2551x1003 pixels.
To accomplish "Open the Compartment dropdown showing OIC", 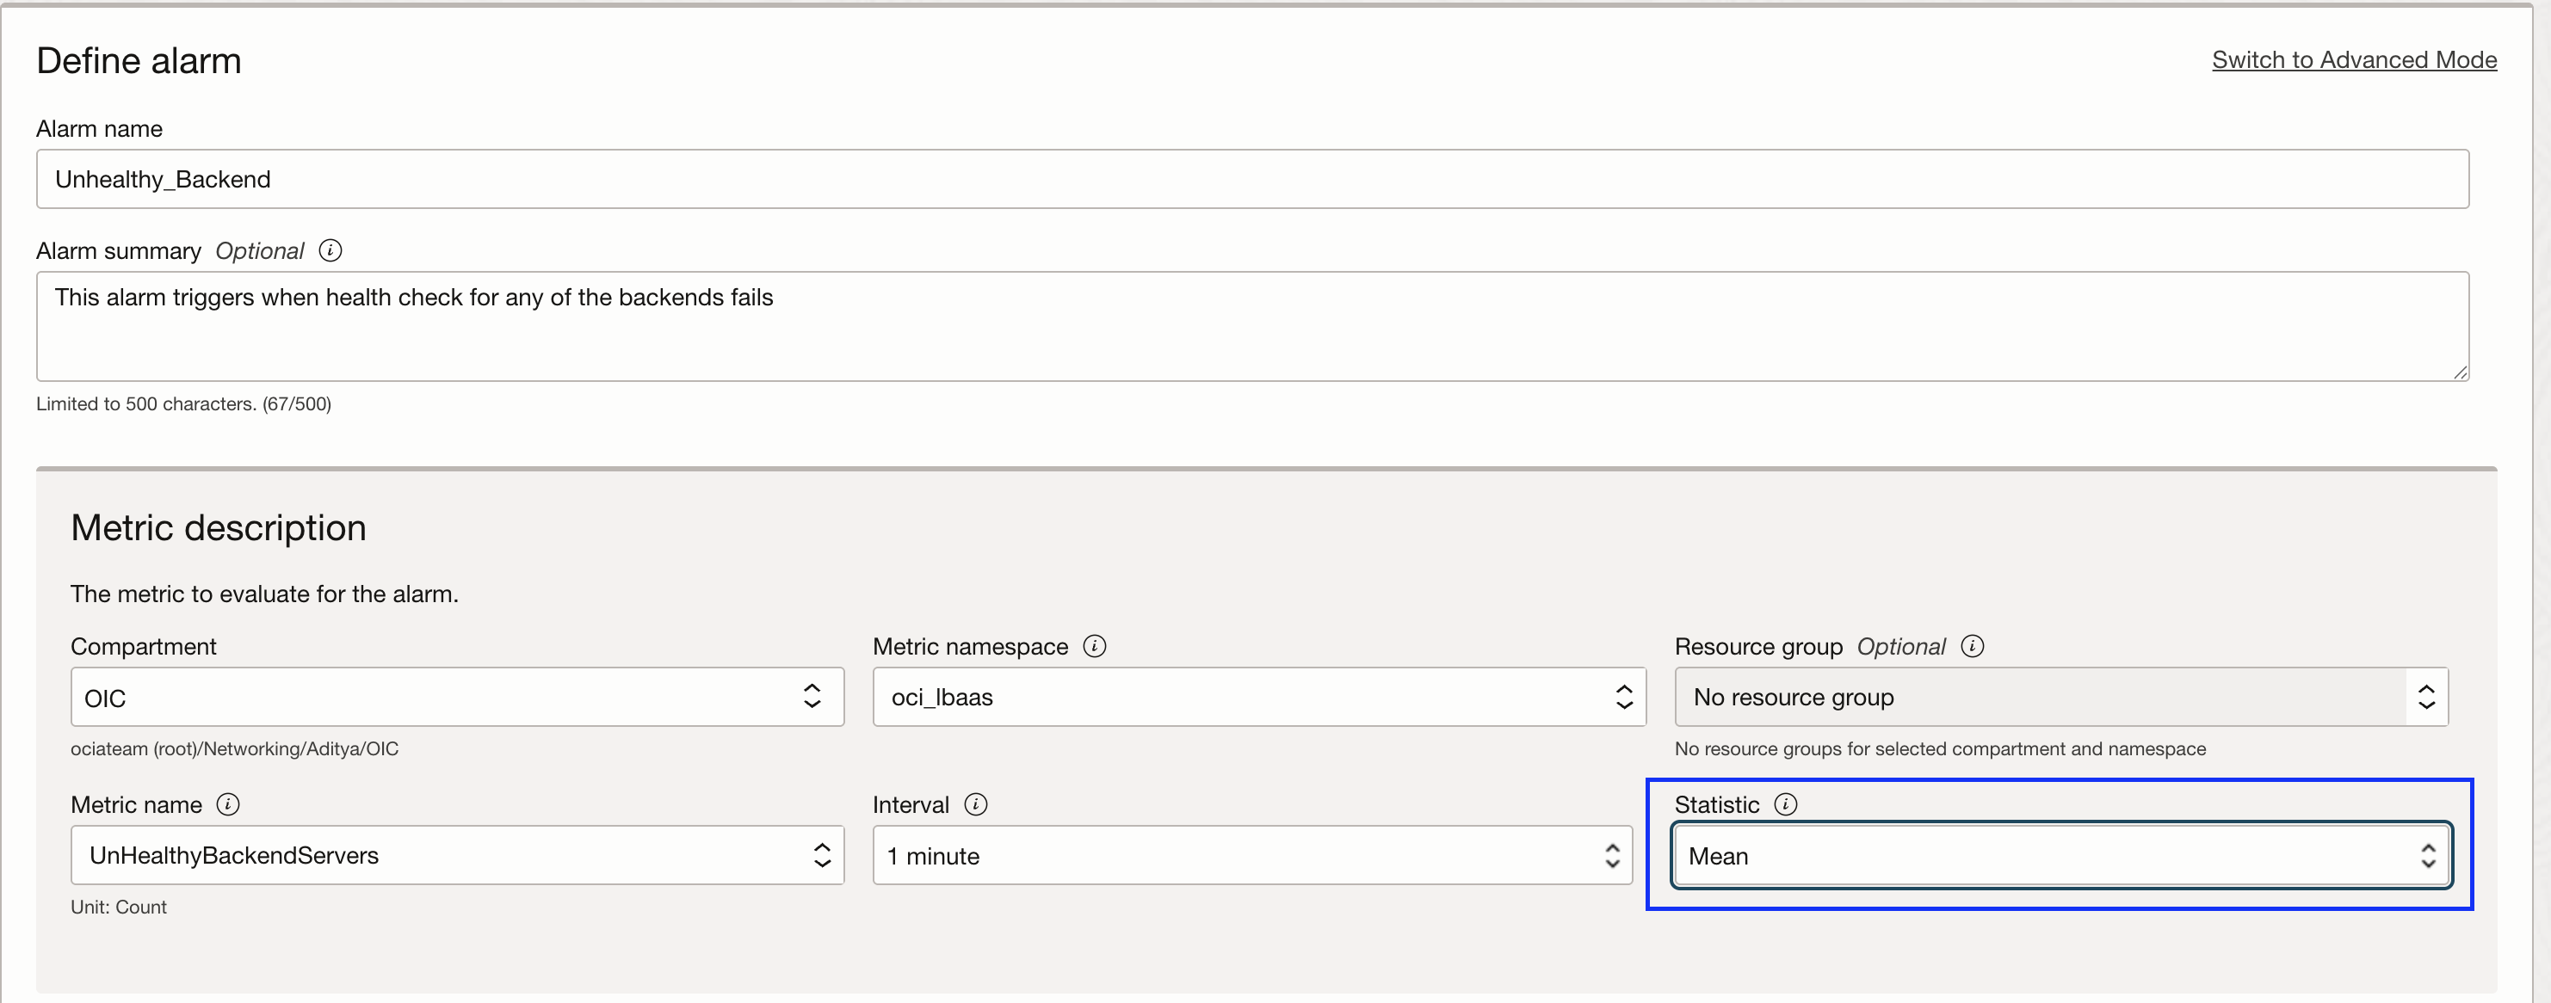I will tap(435, 697).
